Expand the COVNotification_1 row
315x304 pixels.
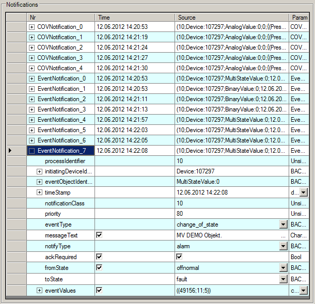pos(31,37)
